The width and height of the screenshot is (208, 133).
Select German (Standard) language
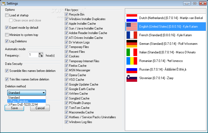pos(165,44)
